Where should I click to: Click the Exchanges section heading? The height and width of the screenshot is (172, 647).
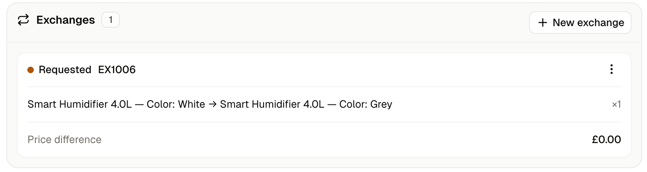coord(66,20)
